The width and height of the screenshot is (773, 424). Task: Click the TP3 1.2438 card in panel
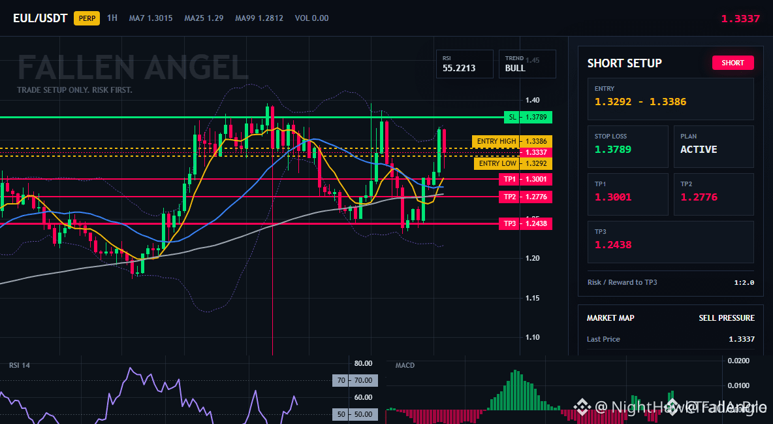(670, 242)
